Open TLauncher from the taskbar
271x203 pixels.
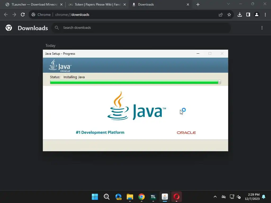153,197
